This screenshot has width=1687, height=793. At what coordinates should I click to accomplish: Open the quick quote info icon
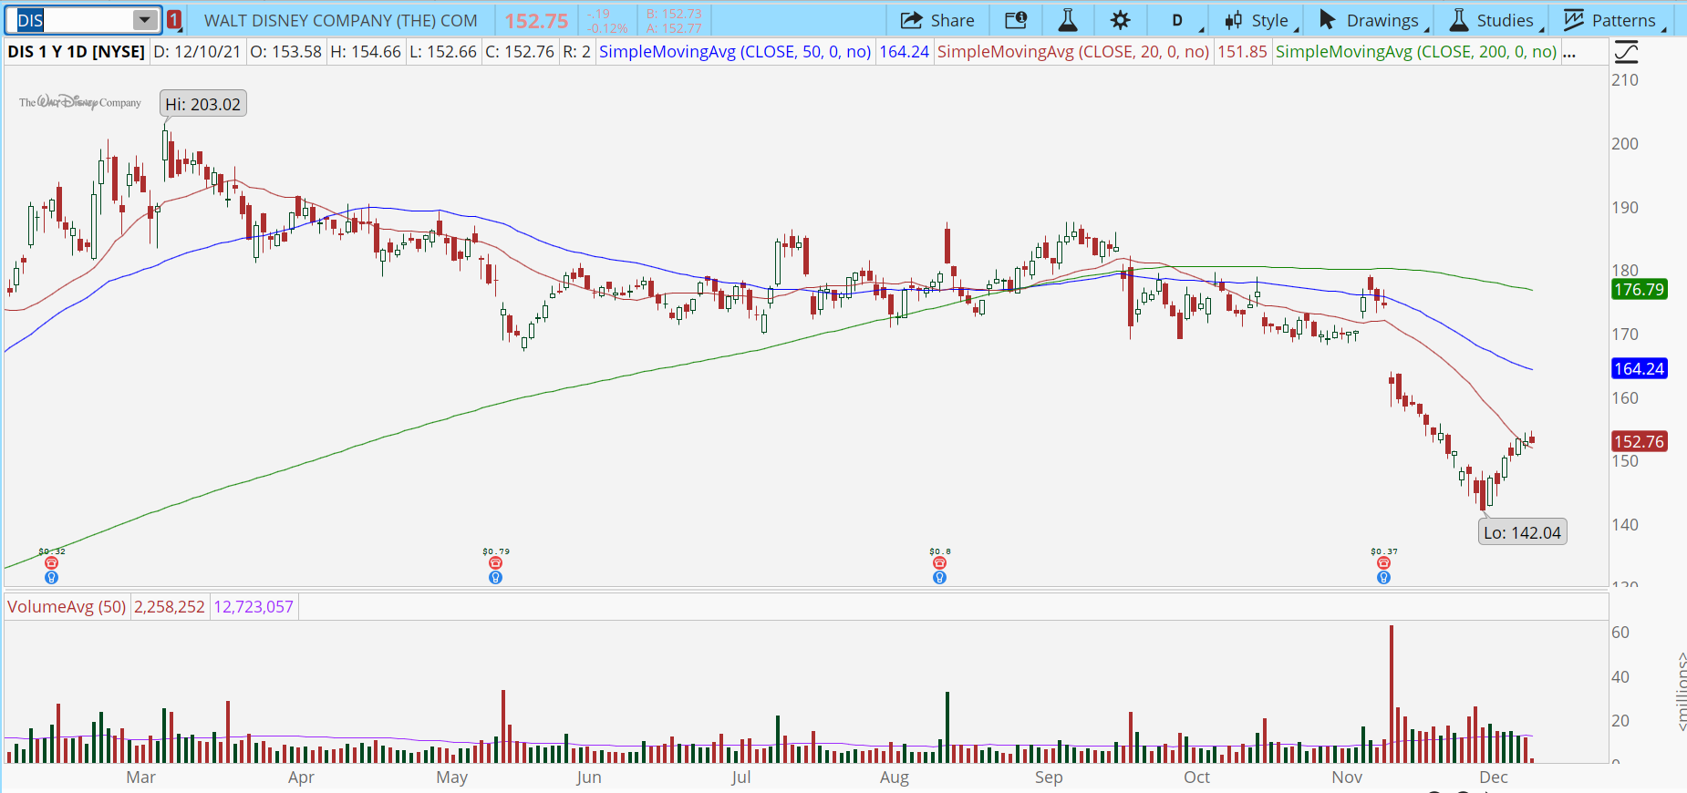(x=1015, y=20)
